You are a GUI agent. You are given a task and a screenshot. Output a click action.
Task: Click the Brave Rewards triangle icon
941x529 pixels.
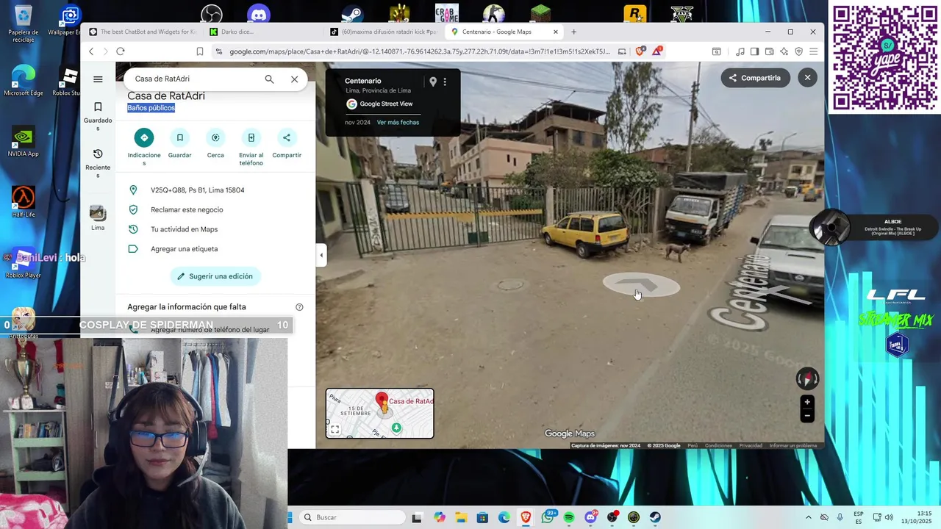pos(656,51)
